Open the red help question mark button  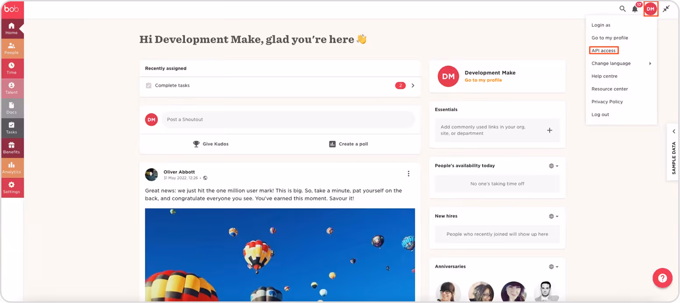pyautogui.click(x=662, y=278)
